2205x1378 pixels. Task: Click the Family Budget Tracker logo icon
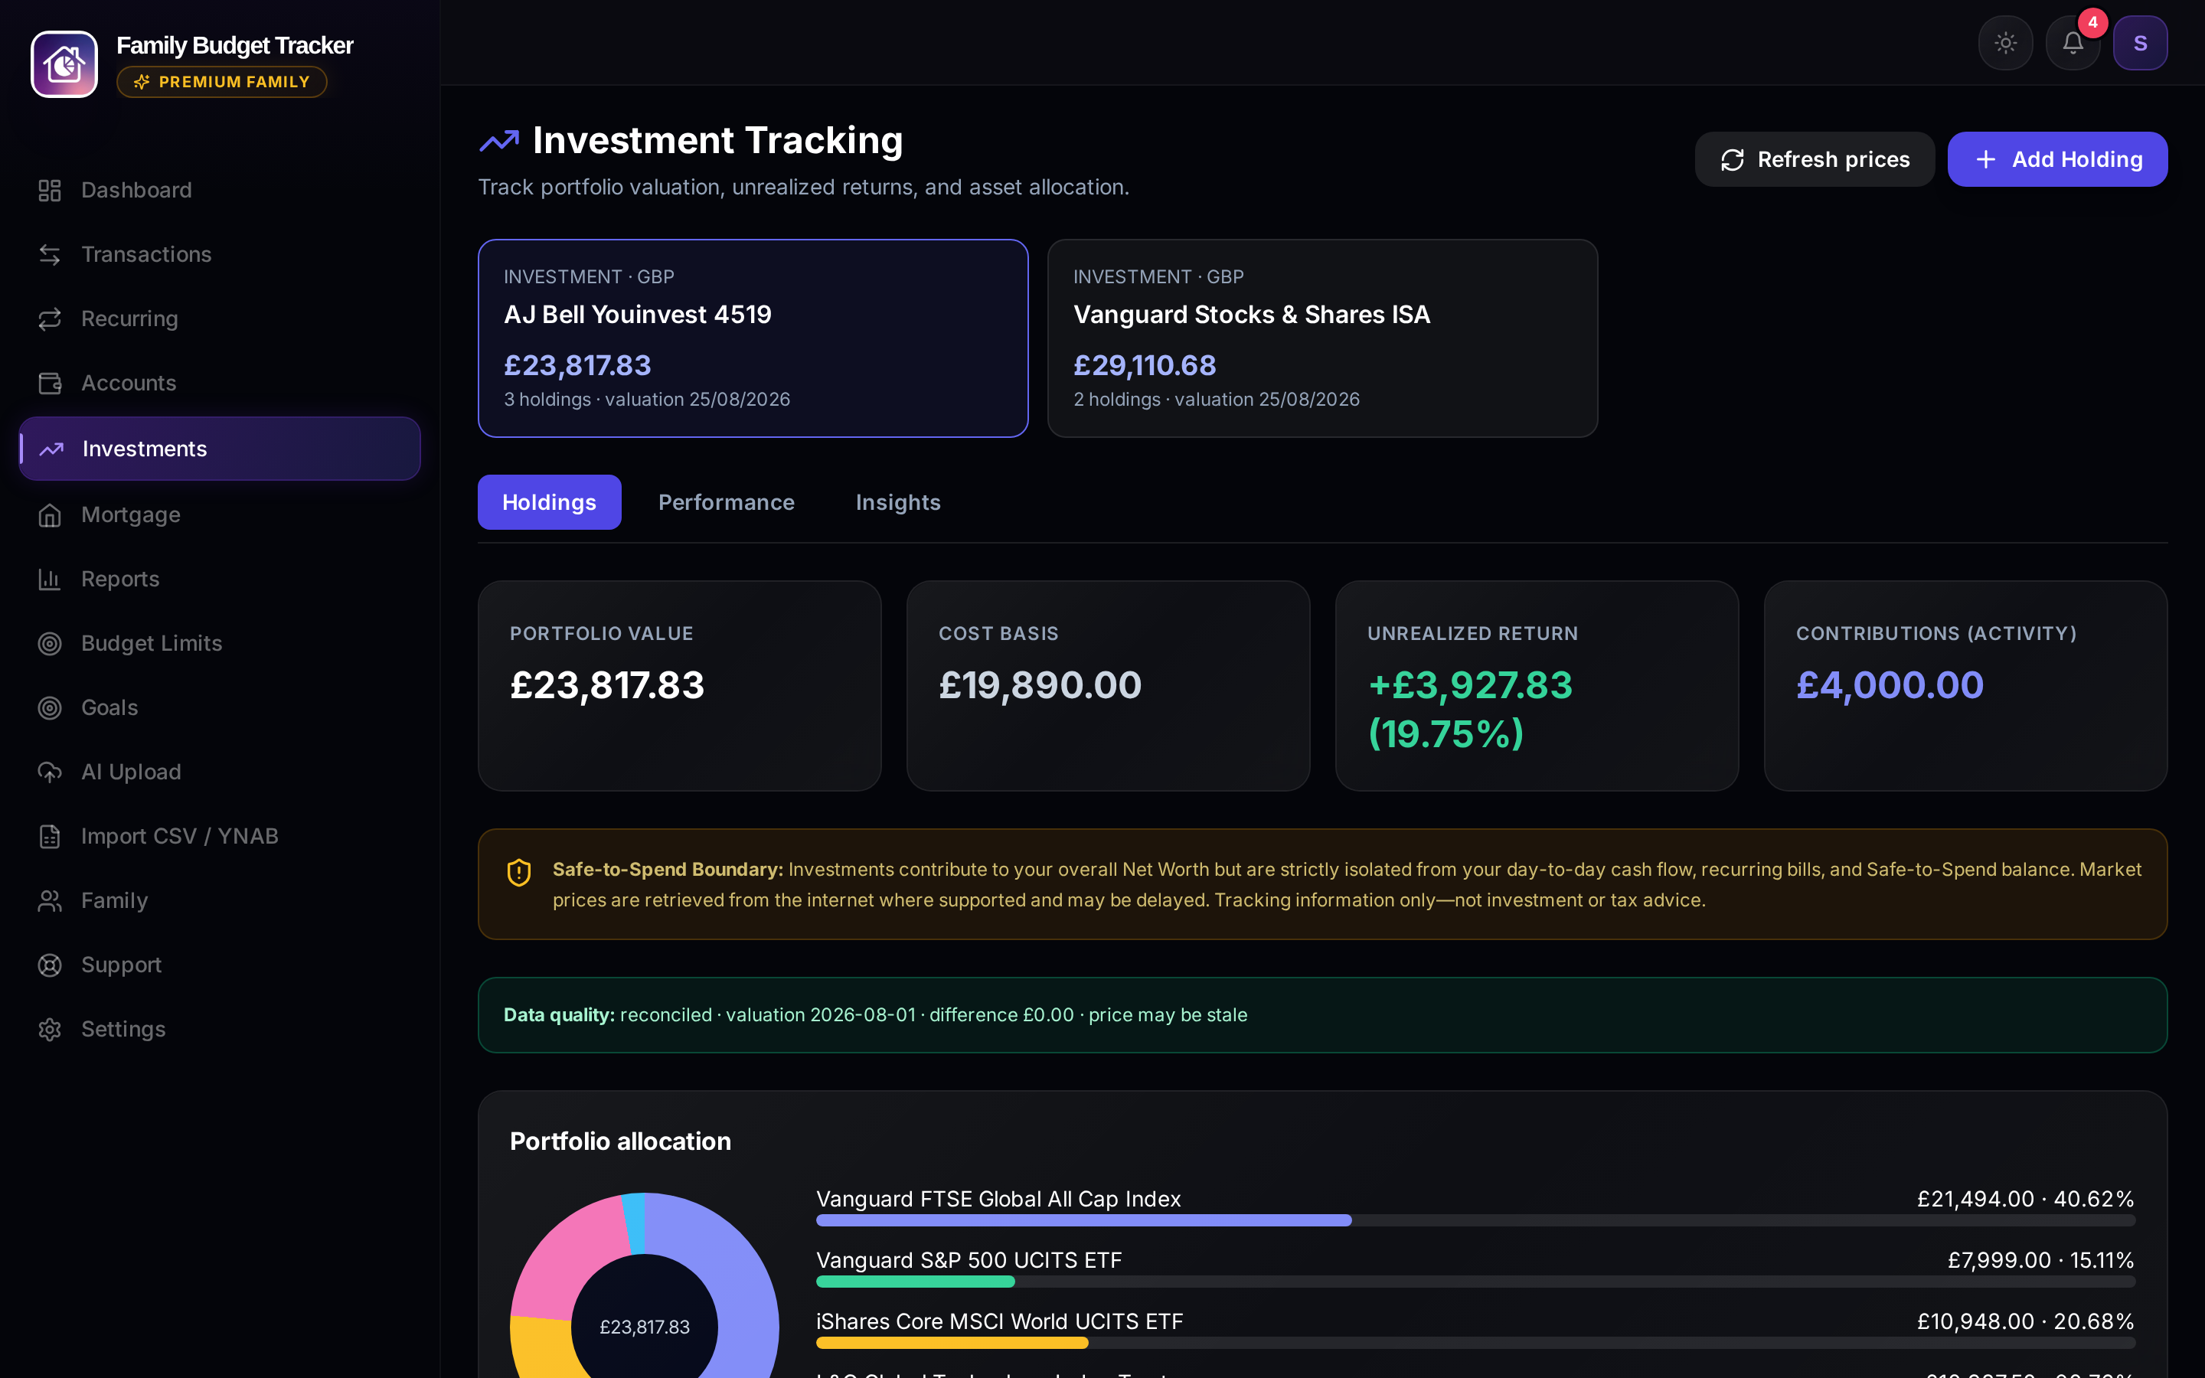64,65
